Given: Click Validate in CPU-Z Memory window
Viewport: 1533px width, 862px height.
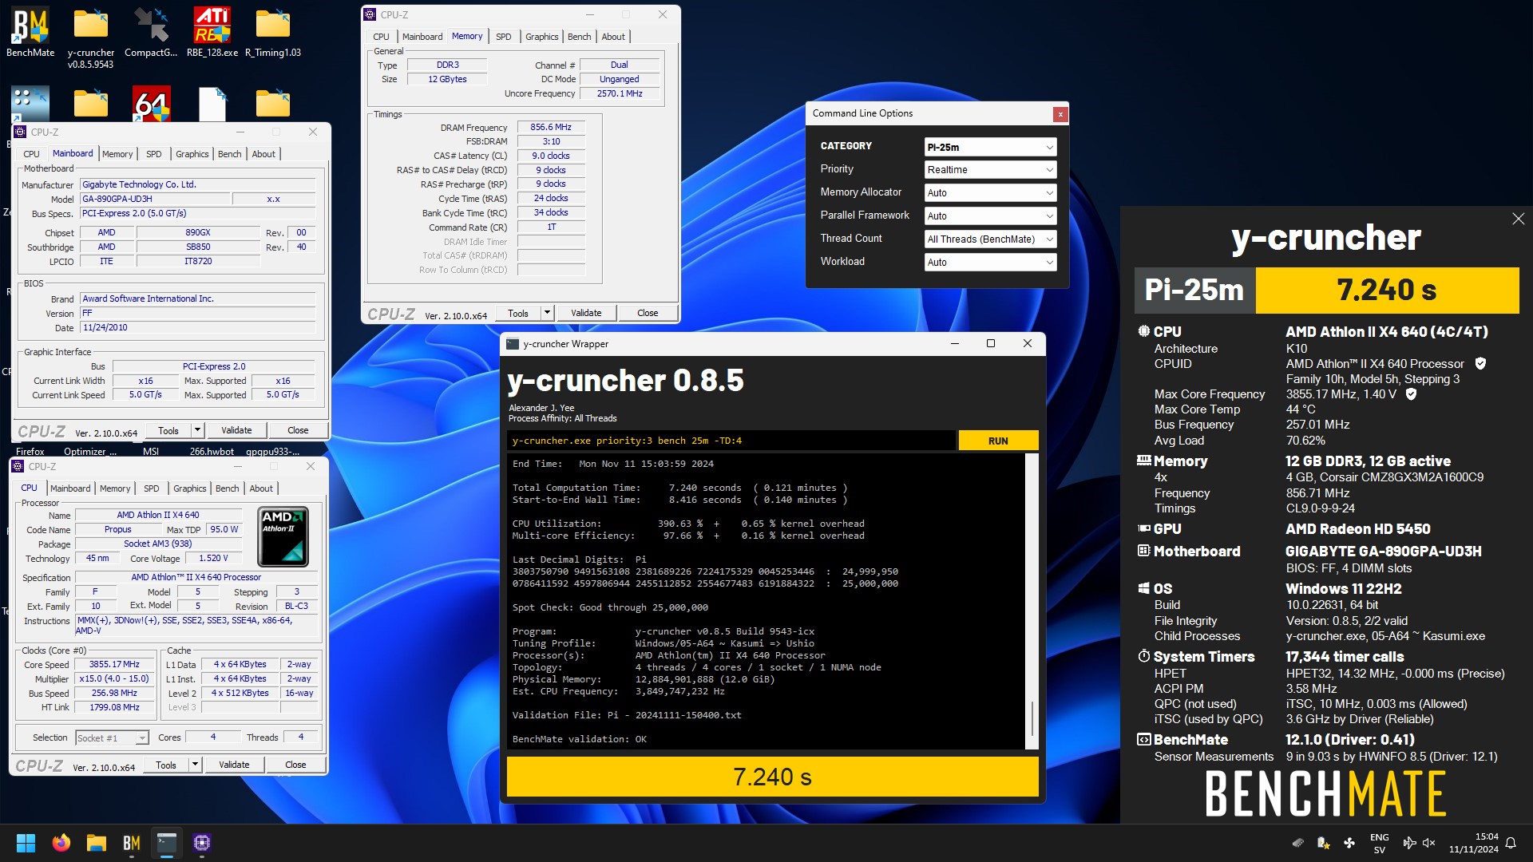Looking at the screenshot, I should tap(586, 313).
